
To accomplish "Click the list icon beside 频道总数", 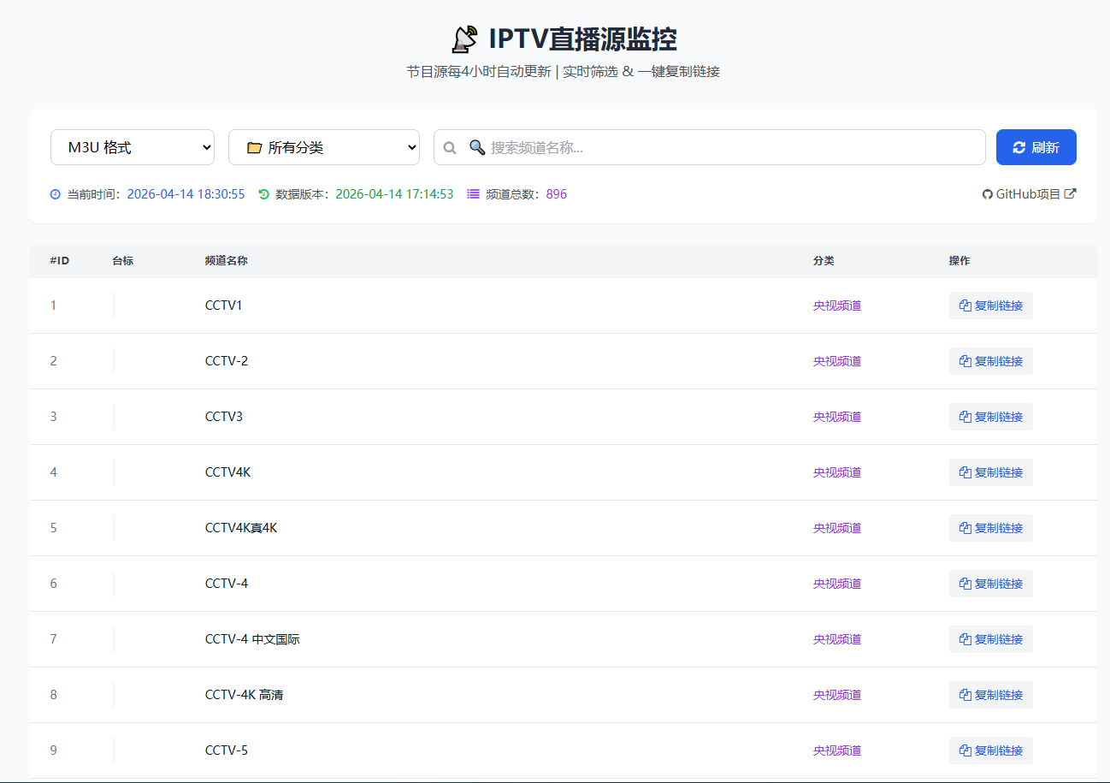I will (x=473, y=194).
